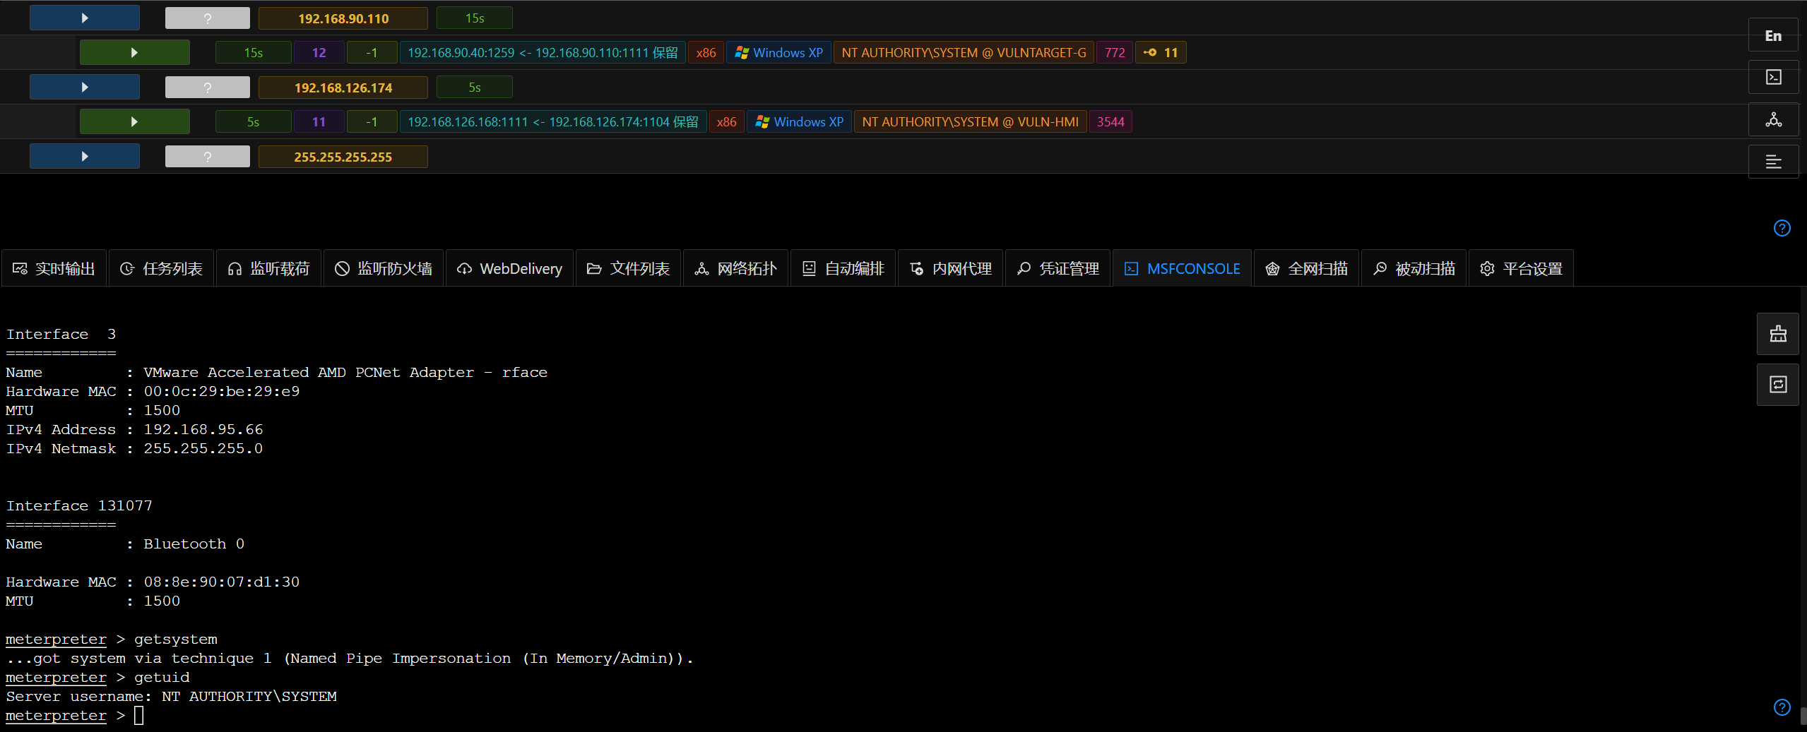Click the reset console icon below the broom
1807x732 pixels.
(1777, 385)
